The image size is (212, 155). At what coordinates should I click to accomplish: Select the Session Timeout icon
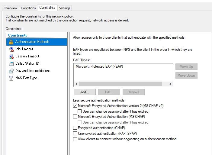11,57
